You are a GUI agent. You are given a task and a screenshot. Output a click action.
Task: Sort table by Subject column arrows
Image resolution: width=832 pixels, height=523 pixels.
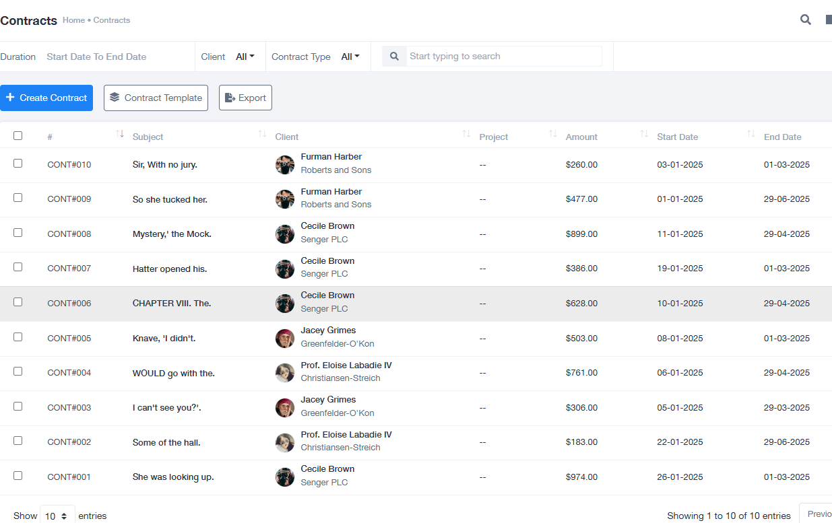pos(262,135)
